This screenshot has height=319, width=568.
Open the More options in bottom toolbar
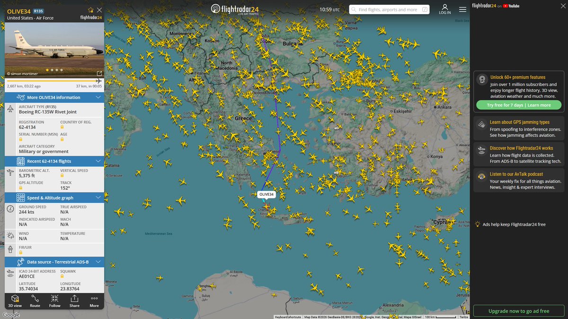tap(94, 301)
